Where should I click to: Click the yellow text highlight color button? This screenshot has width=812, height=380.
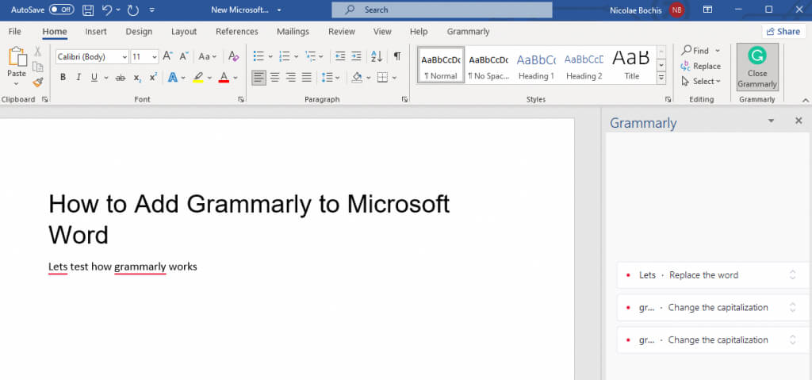coord(198,77)
